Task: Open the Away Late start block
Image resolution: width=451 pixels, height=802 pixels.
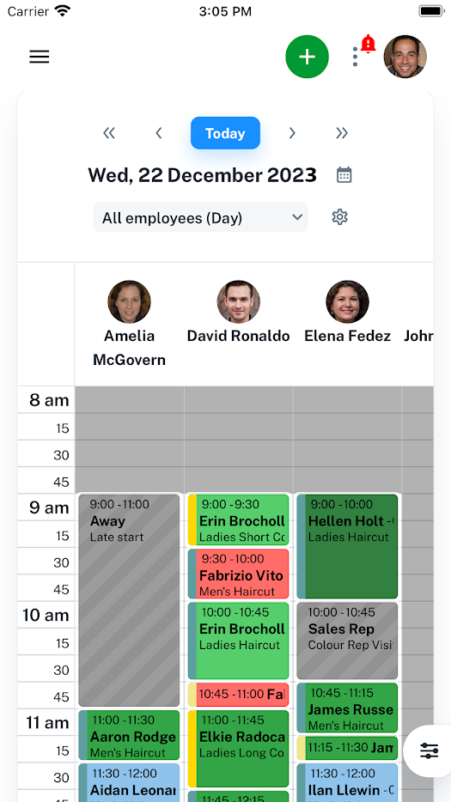Action: (129, 600)
